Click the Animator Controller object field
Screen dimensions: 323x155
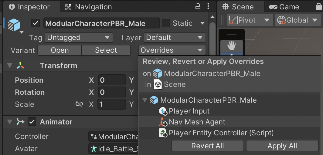114,137
